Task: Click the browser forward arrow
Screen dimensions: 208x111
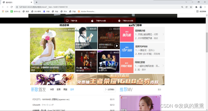Action: click(x=7, y=7)
